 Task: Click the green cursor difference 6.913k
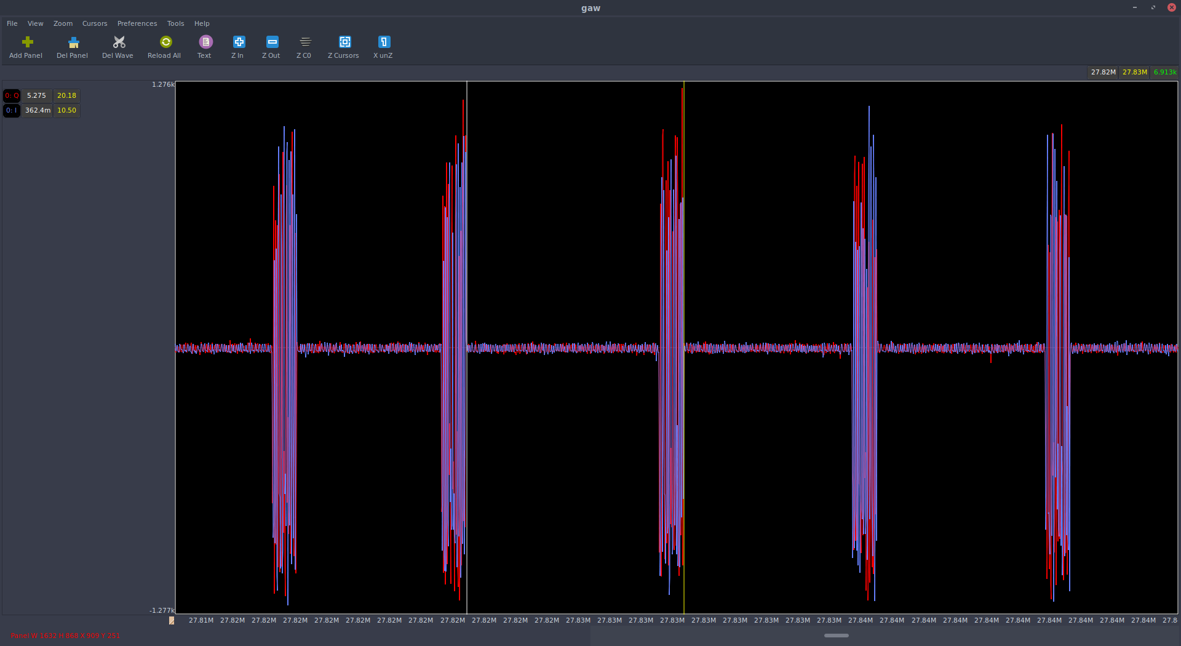tap(1165, 72)
